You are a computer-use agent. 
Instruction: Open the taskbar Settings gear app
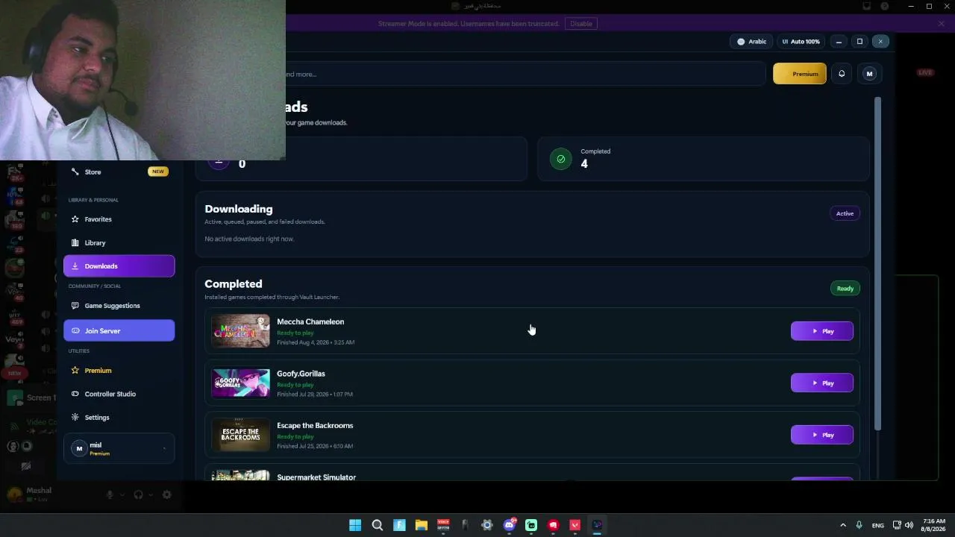[487, 525]
